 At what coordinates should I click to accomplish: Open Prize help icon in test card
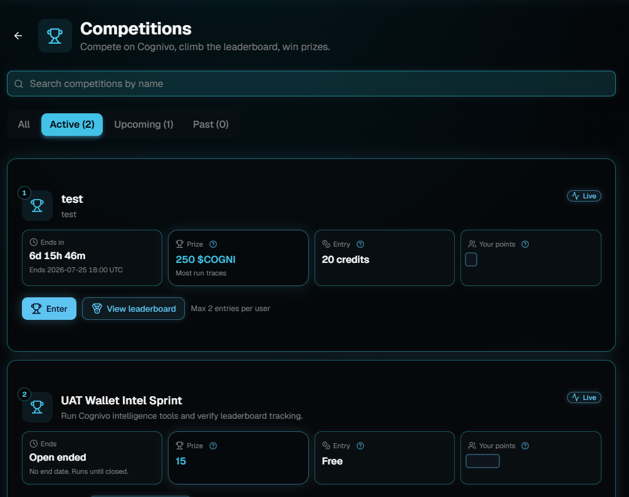213,244
